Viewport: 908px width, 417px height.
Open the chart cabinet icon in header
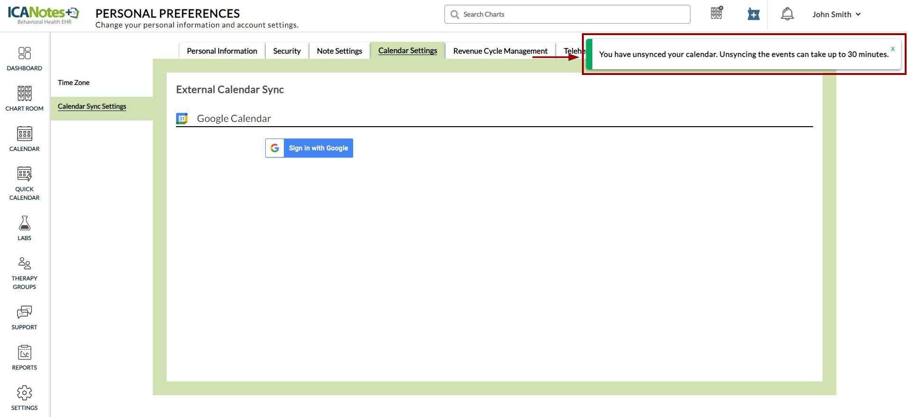(717, 13)
